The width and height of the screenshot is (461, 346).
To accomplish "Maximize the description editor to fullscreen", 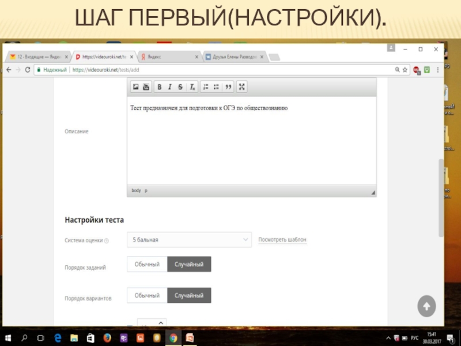I will (242, 87).
